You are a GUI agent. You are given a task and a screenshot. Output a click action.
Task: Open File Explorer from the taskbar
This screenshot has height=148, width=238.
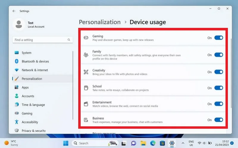[x=143, y=143]
